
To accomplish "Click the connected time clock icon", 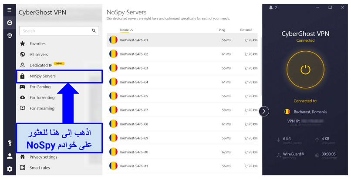I will (x=317, y=156).
